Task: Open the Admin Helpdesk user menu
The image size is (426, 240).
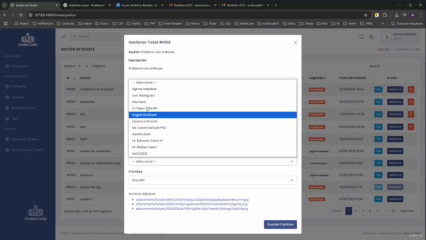Action: click(x=401, y=37)
